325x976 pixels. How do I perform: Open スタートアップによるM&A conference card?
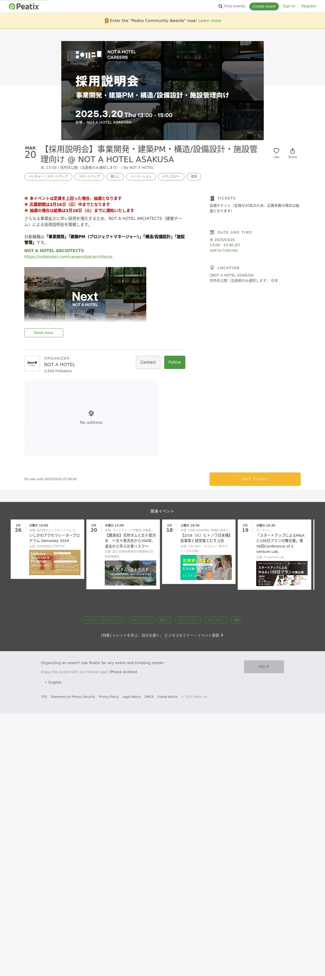[x=274, y=554]
